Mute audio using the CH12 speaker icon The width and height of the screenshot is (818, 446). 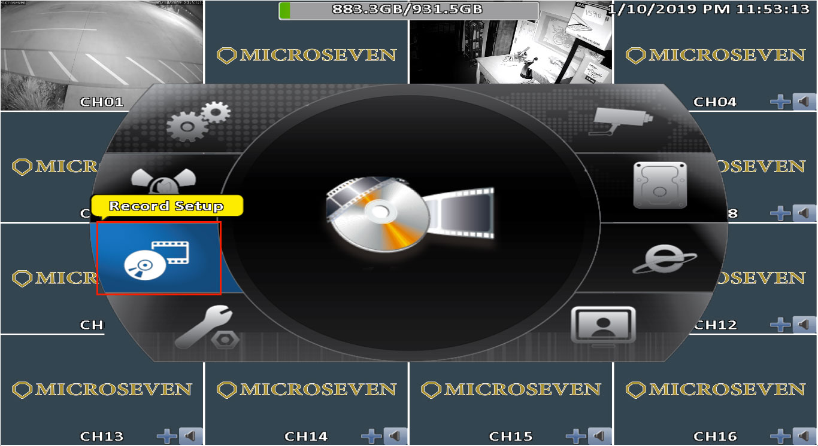click(804, 325)
